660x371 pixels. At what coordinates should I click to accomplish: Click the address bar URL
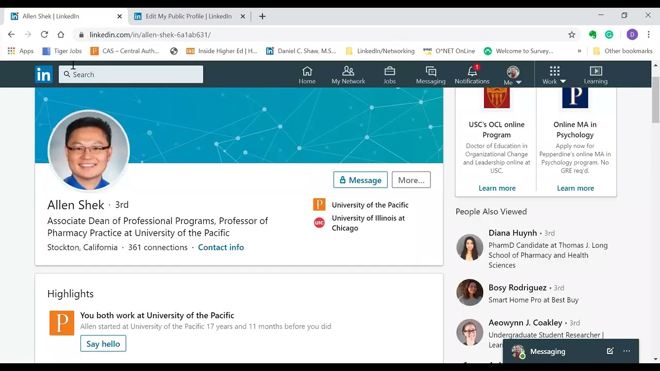coord(150,35)
